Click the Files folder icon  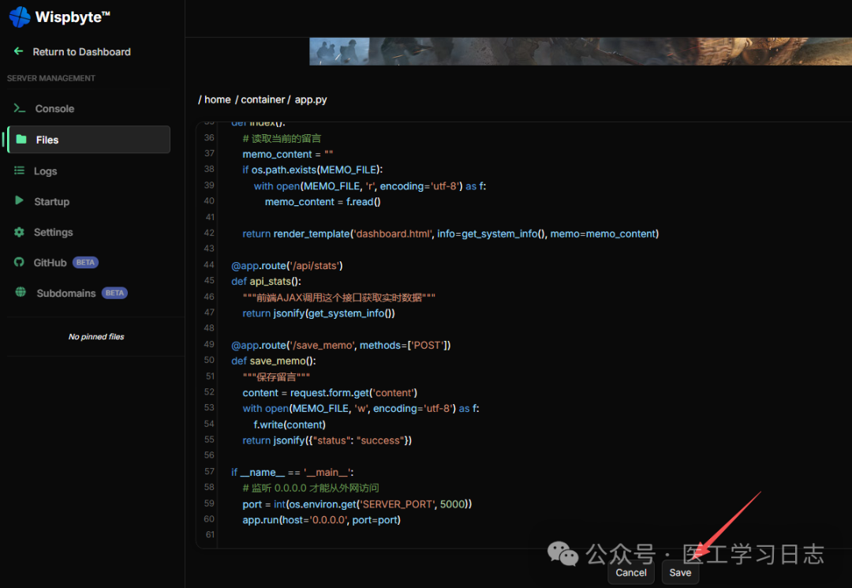(x=21, y=139)
